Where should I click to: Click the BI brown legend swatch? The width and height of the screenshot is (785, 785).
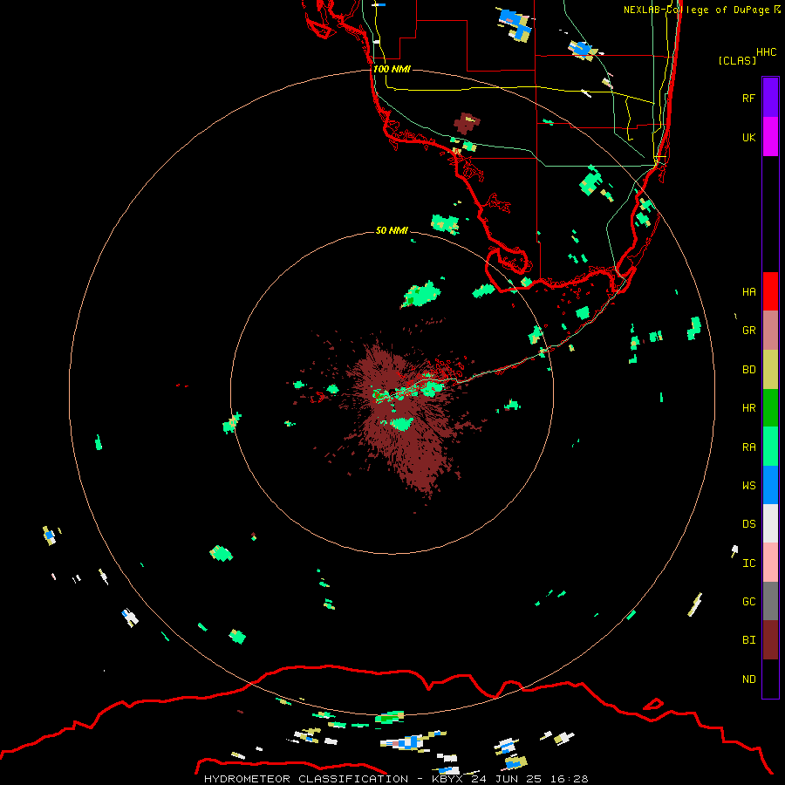tap(770, 640)
